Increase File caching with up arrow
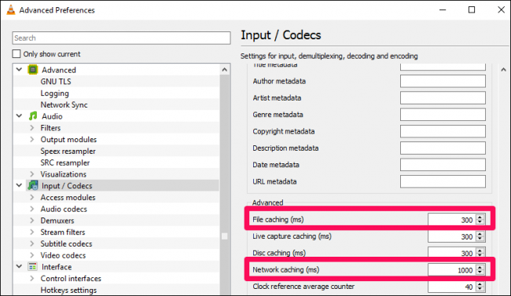Viewport: 511px width, 296px height. (x=480, y=217)
